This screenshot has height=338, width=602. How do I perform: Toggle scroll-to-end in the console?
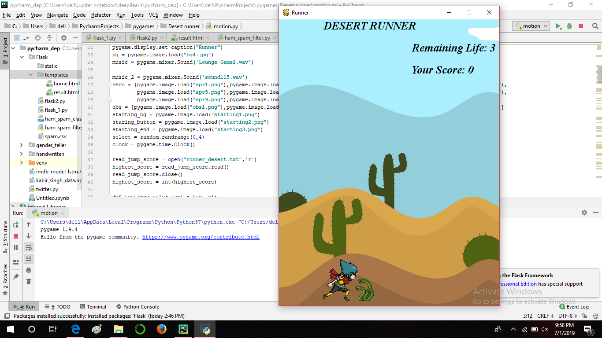point(29,258)
